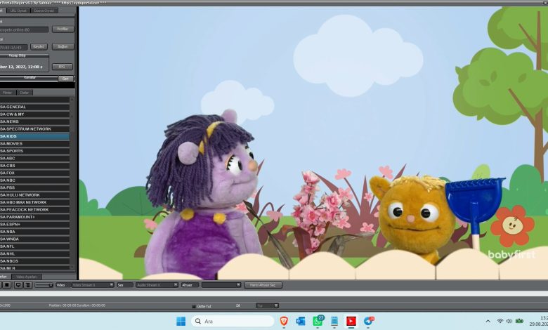This screenshot has height=330, width=548.
Task: Select the USA CBS category
Action: pyautogui.click(x=34, y=166)
